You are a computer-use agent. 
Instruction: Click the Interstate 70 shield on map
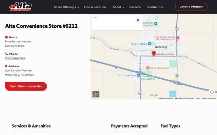click(116, 67)
